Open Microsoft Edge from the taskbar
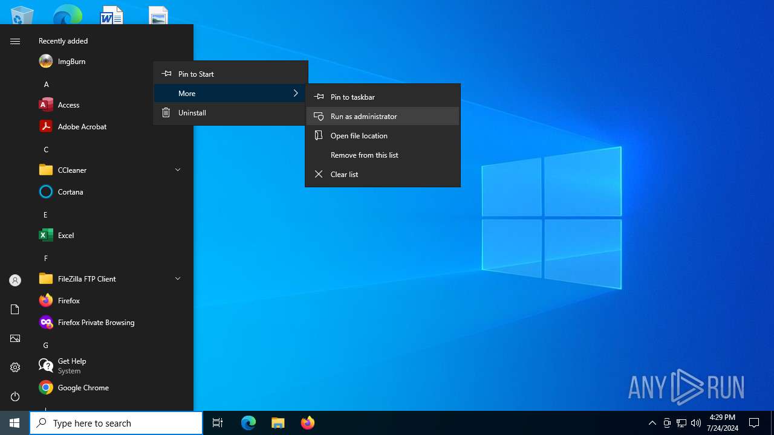This screenshot has height=435, width=774. [x=249, y=423]
